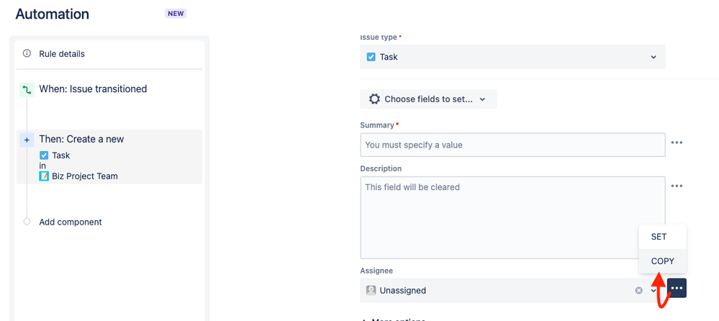Click the Rule details info icon
Viewport: 719px width, 321px height.
pos(27,54)
